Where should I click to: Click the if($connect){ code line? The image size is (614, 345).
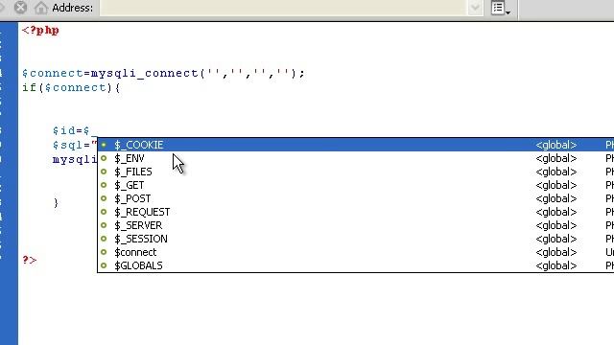71,87
